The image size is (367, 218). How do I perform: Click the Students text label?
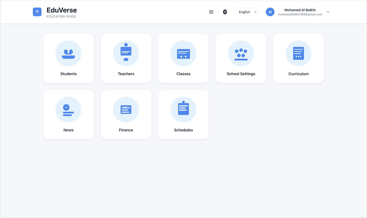(x=68, y=74)
